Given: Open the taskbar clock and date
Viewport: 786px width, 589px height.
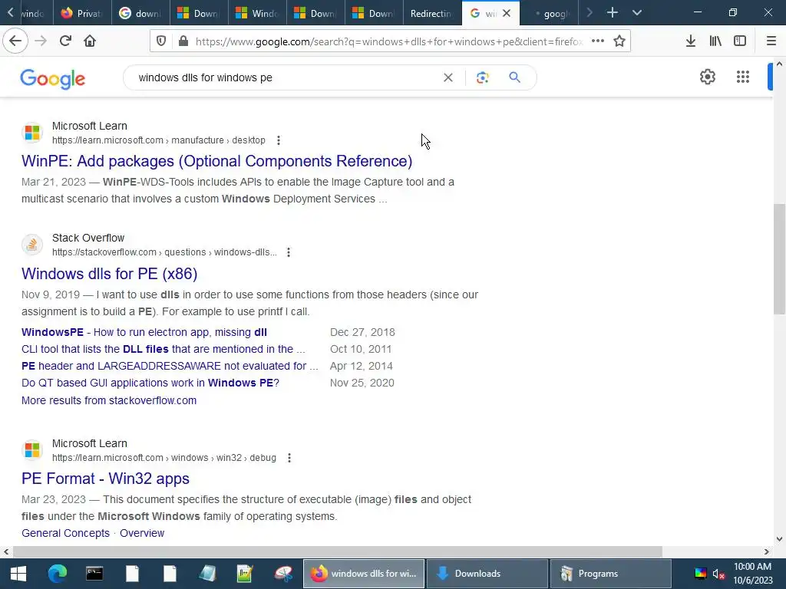Looking at the screenshot, I should point(752,574).
